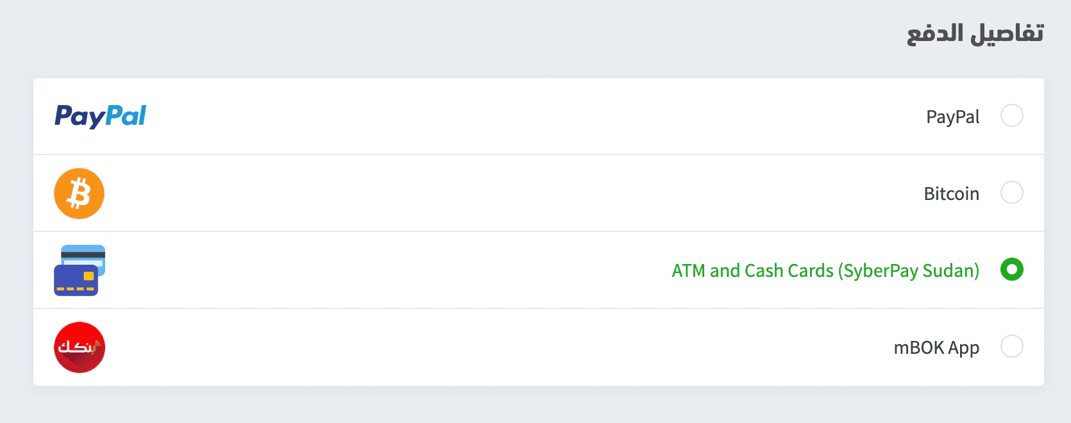Click the credit cards icon
1071x423 pixels.
click(80, 270)
